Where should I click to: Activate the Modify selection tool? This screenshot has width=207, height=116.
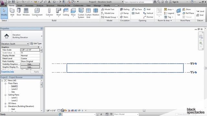click(4, 13)
